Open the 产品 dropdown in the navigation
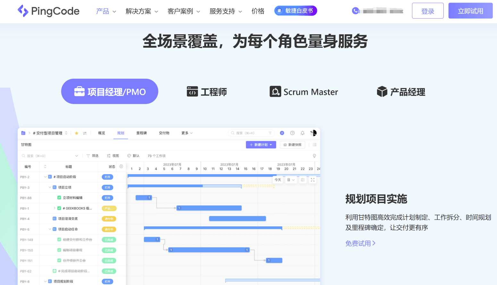 tap(106, 11)
